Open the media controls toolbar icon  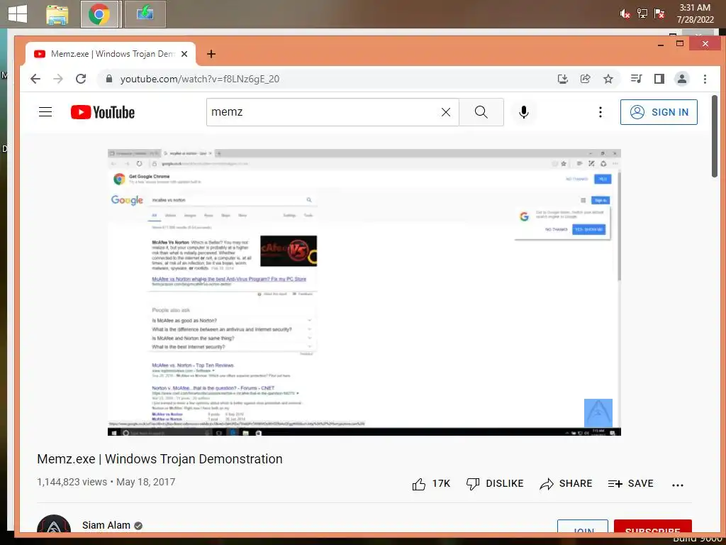636,79
